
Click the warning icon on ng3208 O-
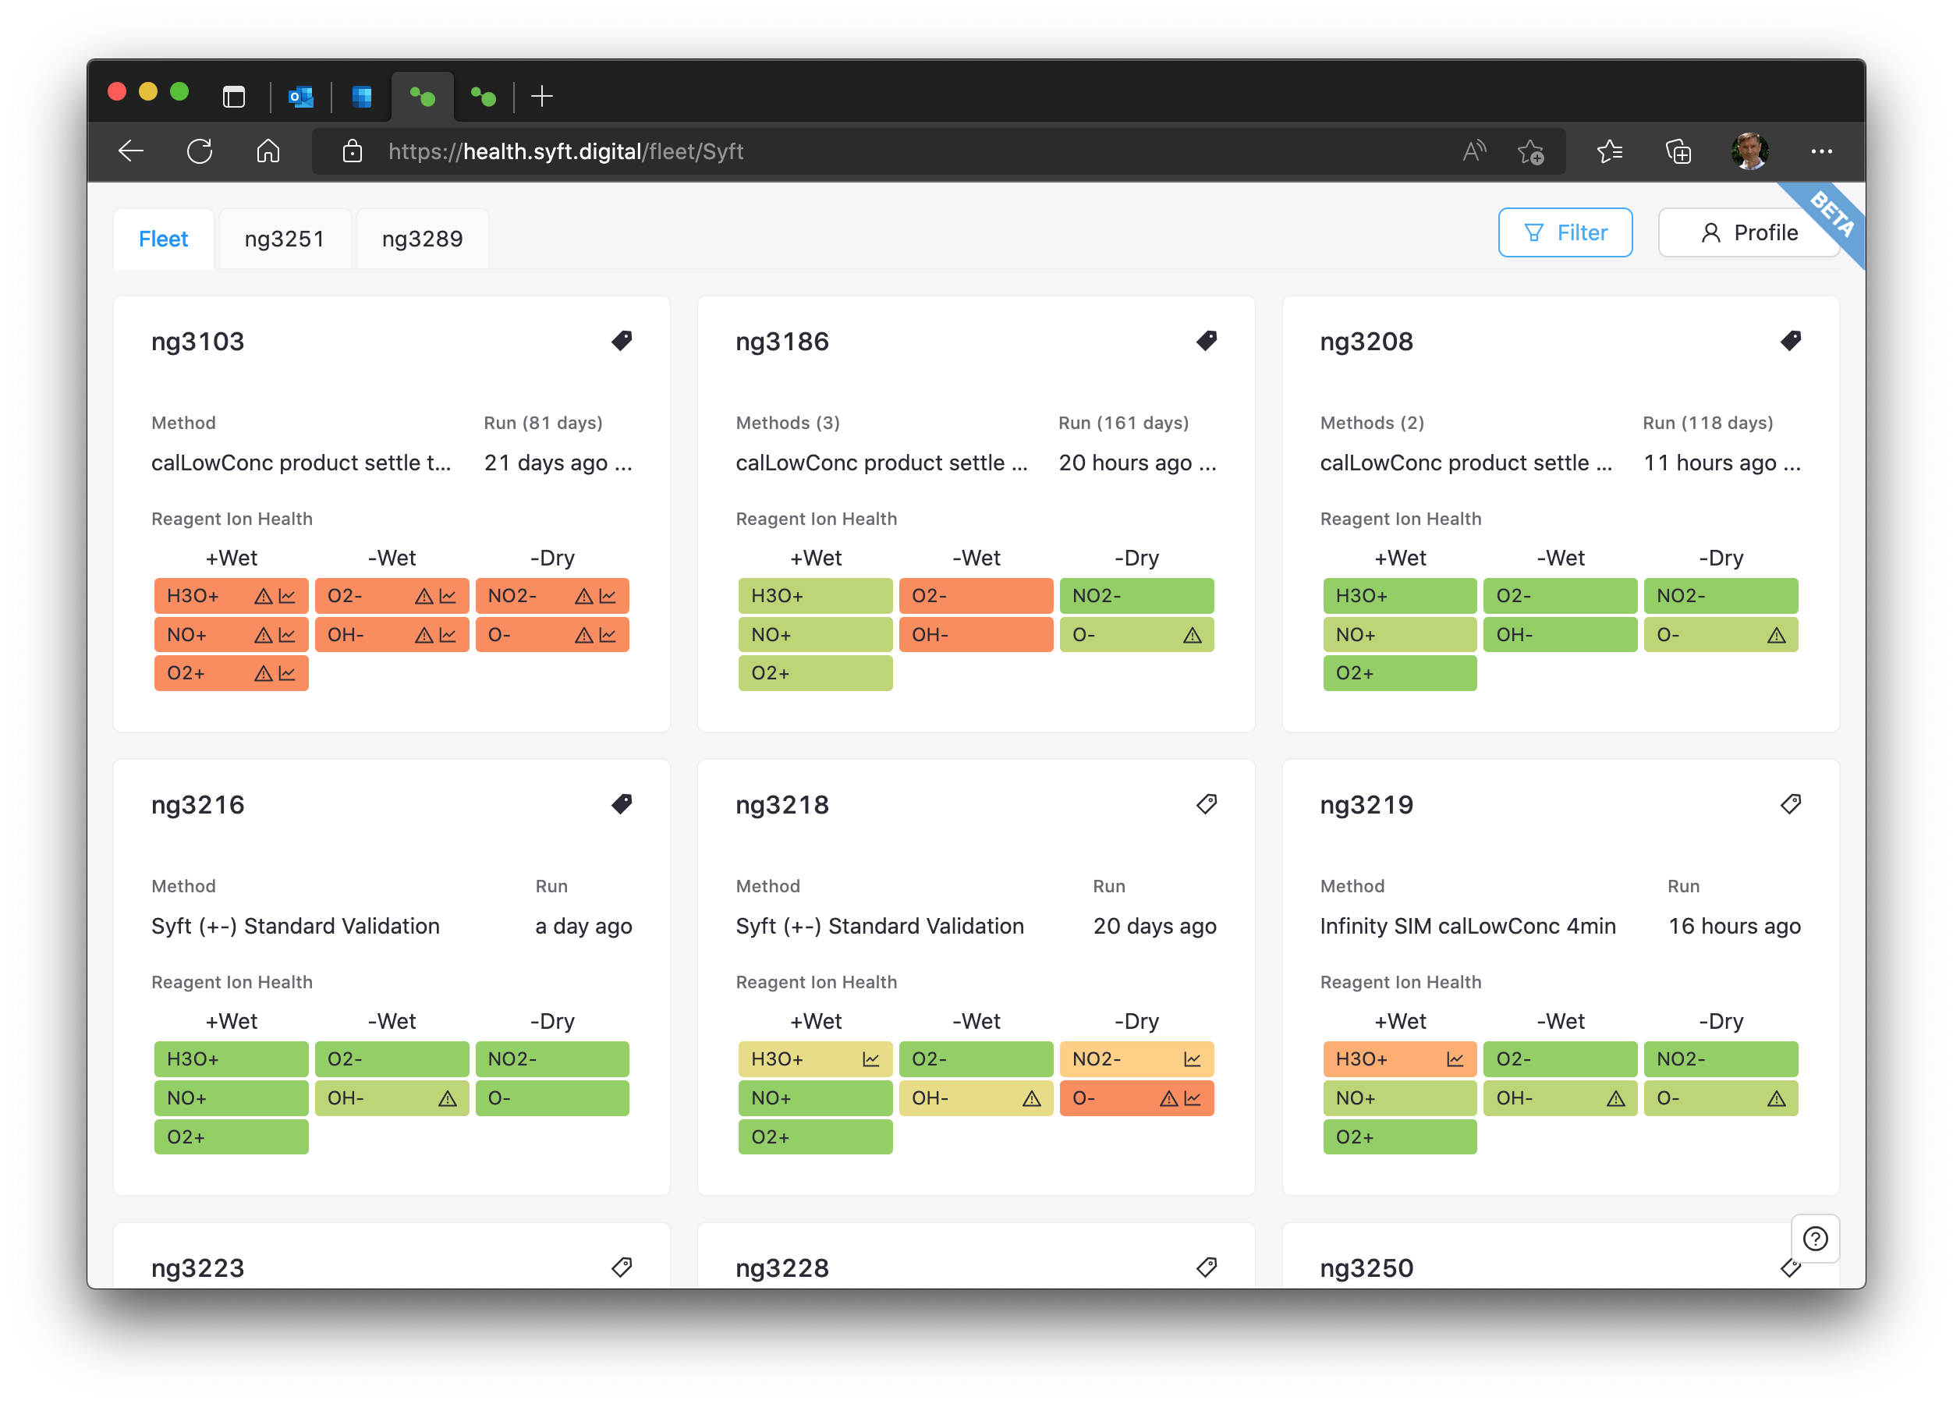click(1776, 636)
